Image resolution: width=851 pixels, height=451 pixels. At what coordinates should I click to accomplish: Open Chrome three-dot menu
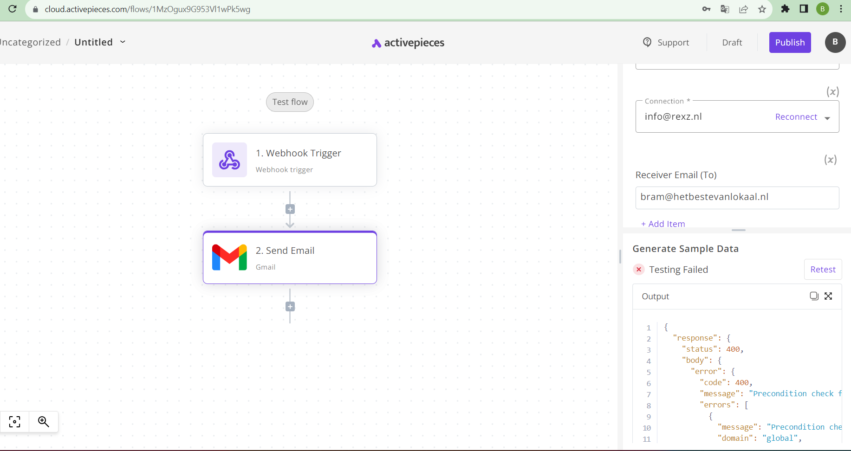[841, 9]
